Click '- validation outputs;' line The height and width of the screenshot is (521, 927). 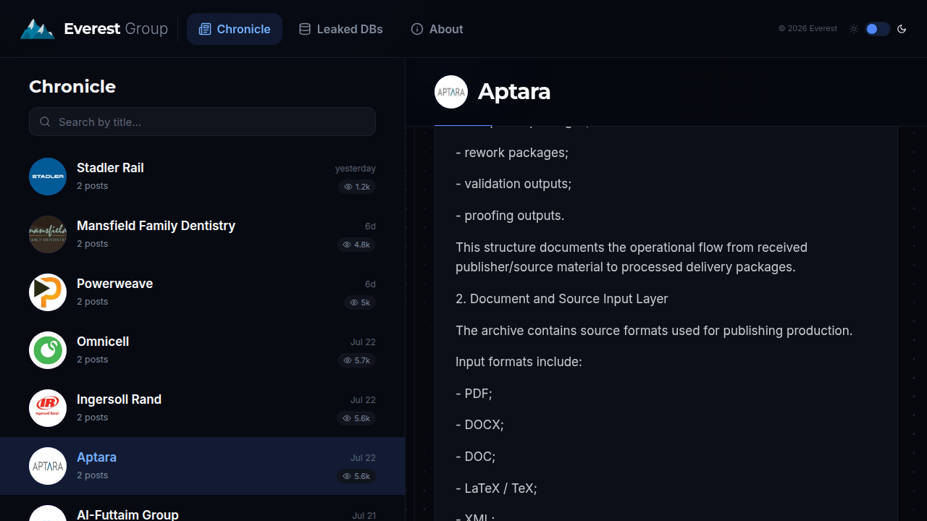pyautogui.click(x=513, y=184)
